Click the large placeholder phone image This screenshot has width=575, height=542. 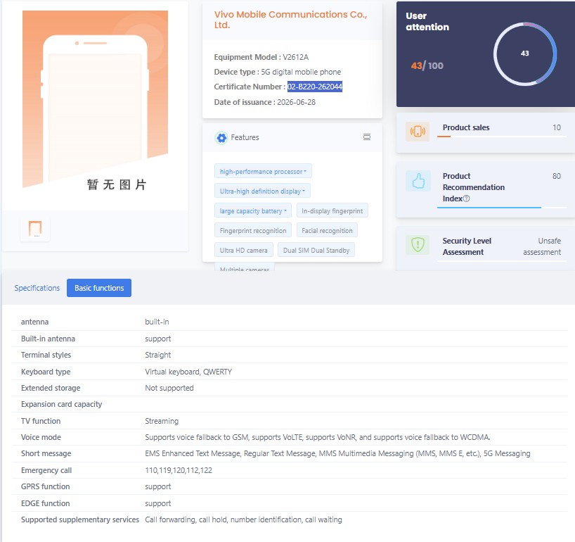coord(96,100)
